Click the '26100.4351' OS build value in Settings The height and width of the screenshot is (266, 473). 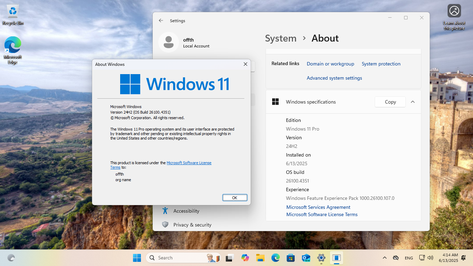[x=297, y=181]
